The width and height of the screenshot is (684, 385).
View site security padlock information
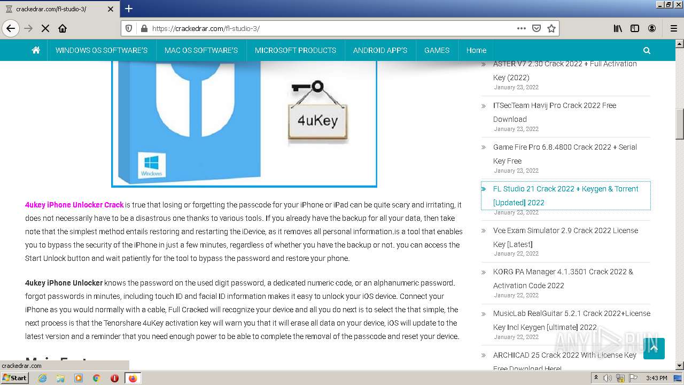(x=143, y=28)
